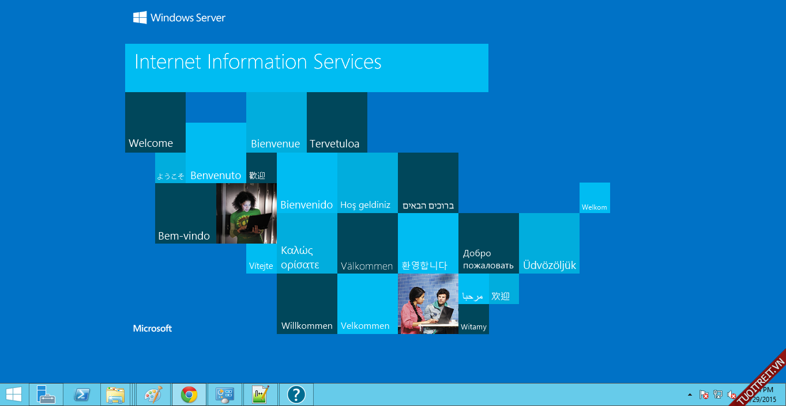Screen dimensions: 786x406
Task: Select the Bienvenido tile
Action: (307, 183)
